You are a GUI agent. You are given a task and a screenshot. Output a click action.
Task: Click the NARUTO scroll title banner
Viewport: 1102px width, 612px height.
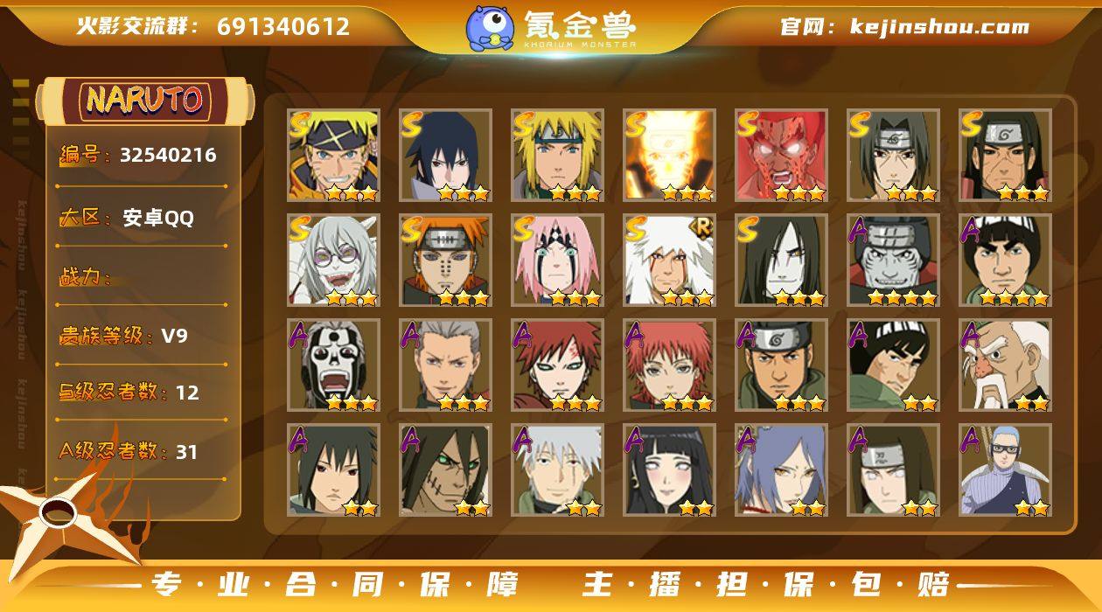[x=144, y=101]
